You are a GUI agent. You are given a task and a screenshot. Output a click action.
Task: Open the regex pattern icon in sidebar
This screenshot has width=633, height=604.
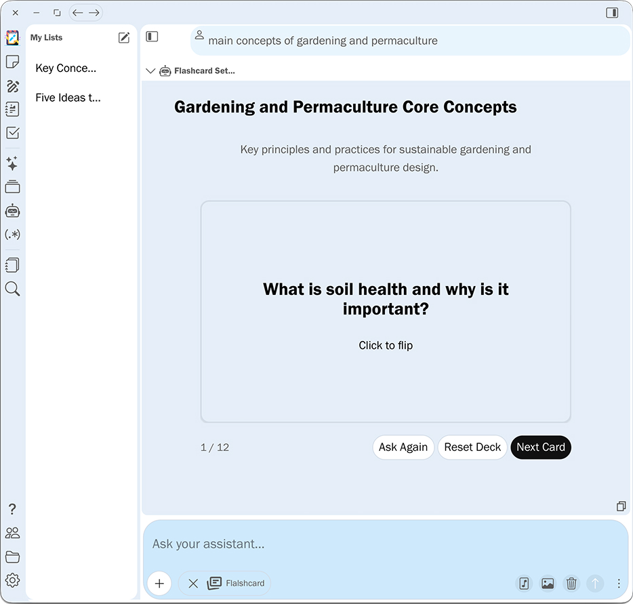click(12, 235)
